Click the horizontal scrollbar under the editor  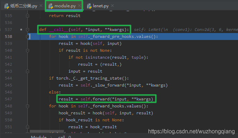[47, 131]
